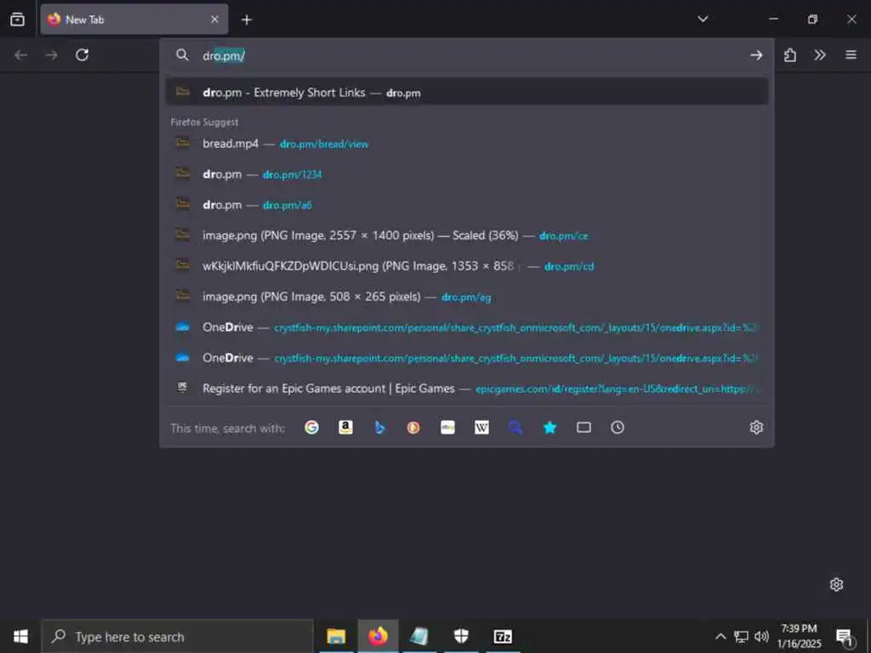Open the second OneDrive suggestion
Screen dimensions: 871x653
point(467,358)
